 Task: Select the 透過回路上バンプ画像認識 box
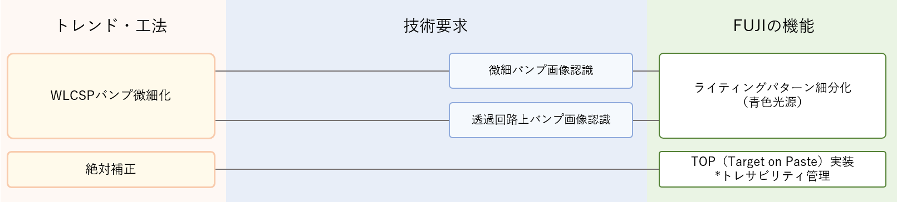coord(541,120)
